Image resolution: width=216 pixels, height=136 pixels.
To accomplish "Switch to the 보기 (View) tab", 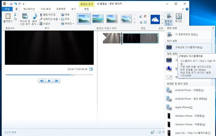I will tap(73, 9).
